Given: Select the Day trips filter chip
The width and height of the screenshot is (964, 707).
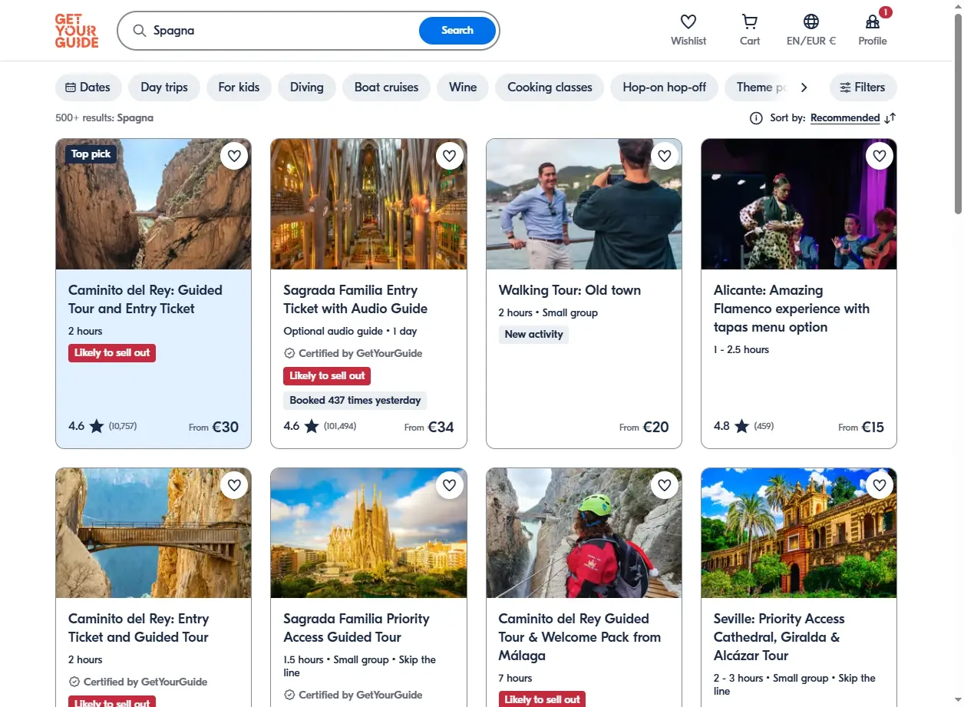Looking at the screenshot, I should pyautogui.click(x=164, y=88).
